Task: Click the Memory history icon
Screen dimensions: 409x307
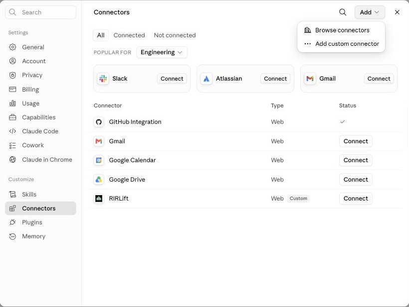Action: pyautogui.click(x=12, y=236)
